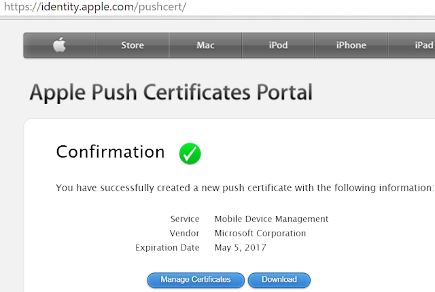Open the iPad navigation tab
Viewport: 435px width, 292px height.
[412, 45]
